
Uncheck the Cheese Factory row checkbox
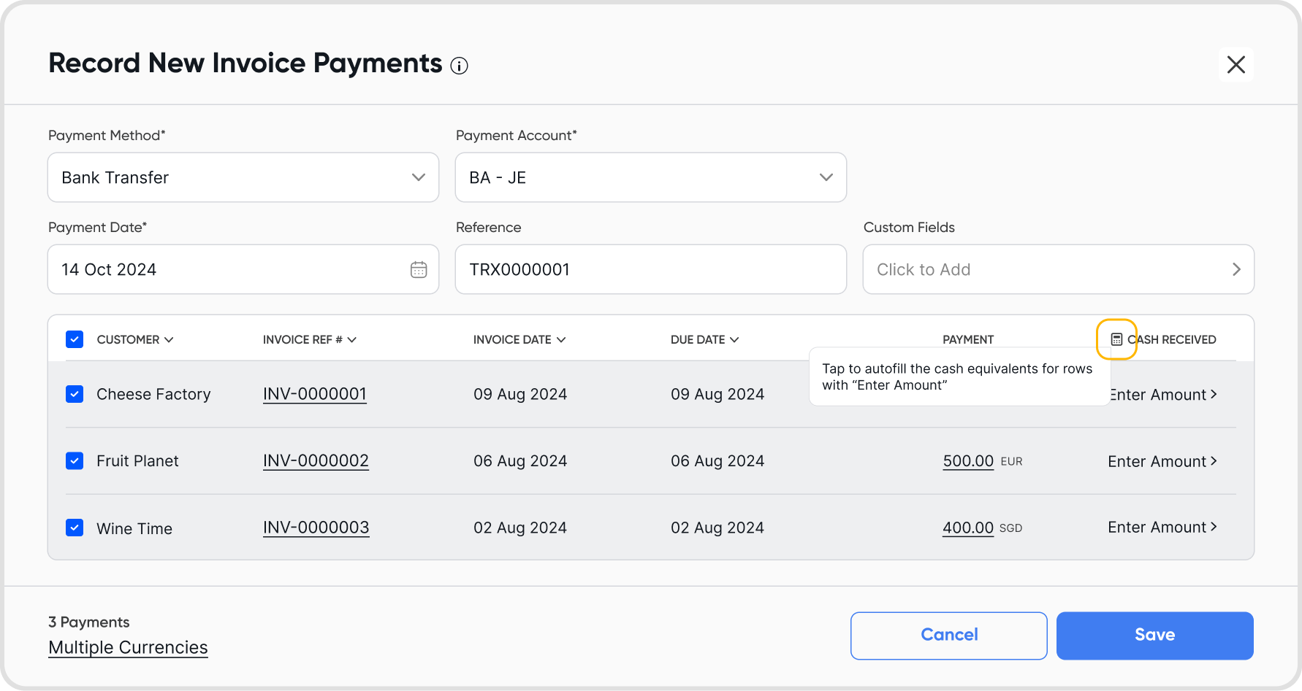tap(75, 394)
